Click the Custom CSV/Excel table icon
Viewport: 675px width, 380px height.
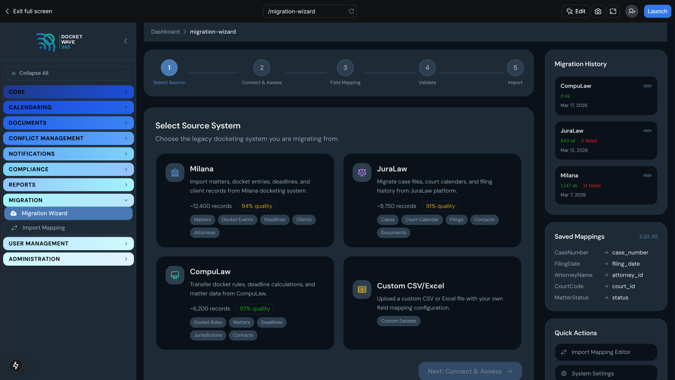(362, 289)
